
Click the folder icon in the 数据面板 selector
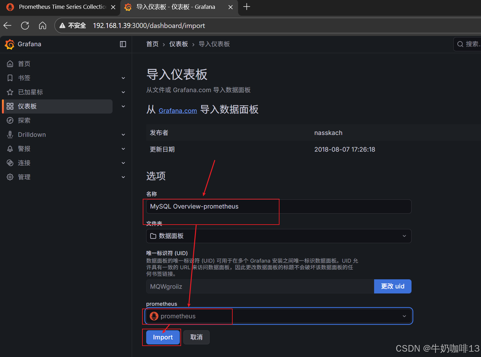153,236
